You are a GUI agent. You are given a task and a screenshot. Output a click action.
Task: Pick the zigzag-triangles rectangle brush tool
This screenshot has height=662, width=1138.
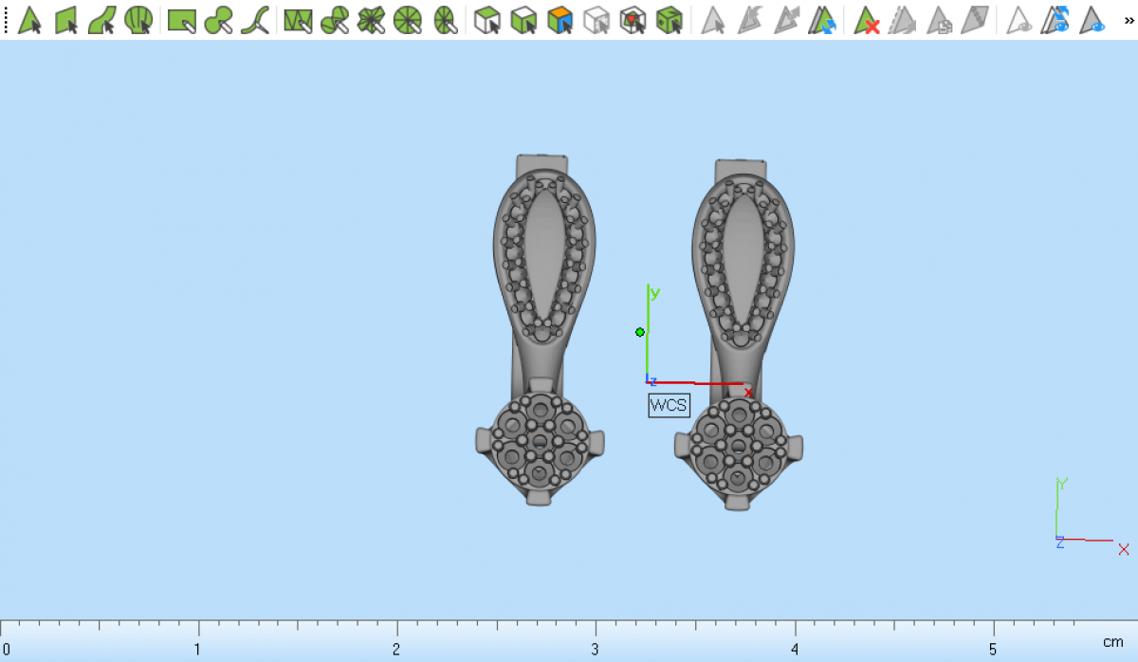(x=299, y=20)
